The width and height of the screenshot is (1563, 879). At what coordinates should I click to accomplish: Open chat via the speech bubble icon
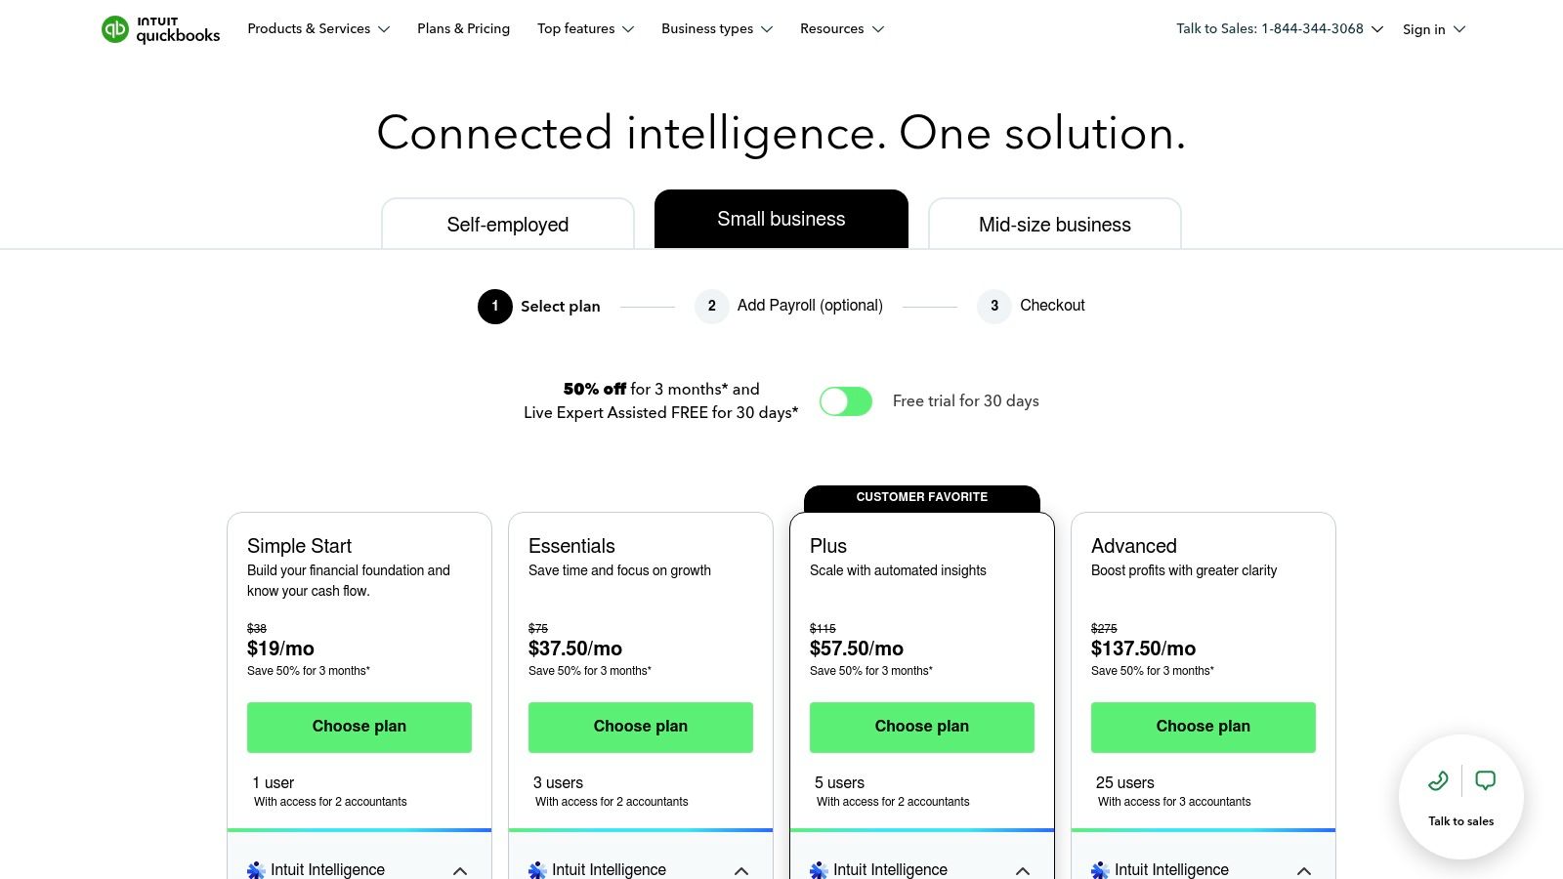coord(1484,779)
